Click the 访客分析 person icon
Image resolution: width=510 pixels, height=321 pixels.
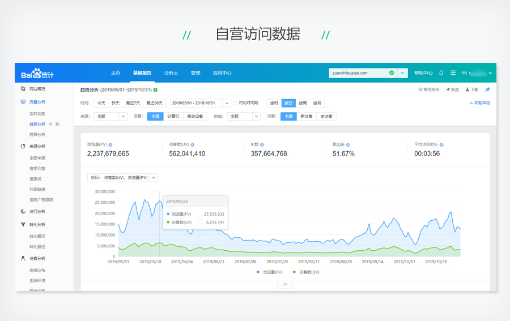[x=23, y=258]
